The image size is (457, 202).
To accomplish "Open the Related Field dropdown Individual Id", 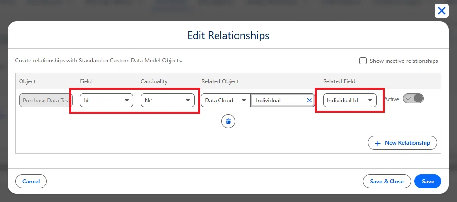I will (x=350, y=101).
